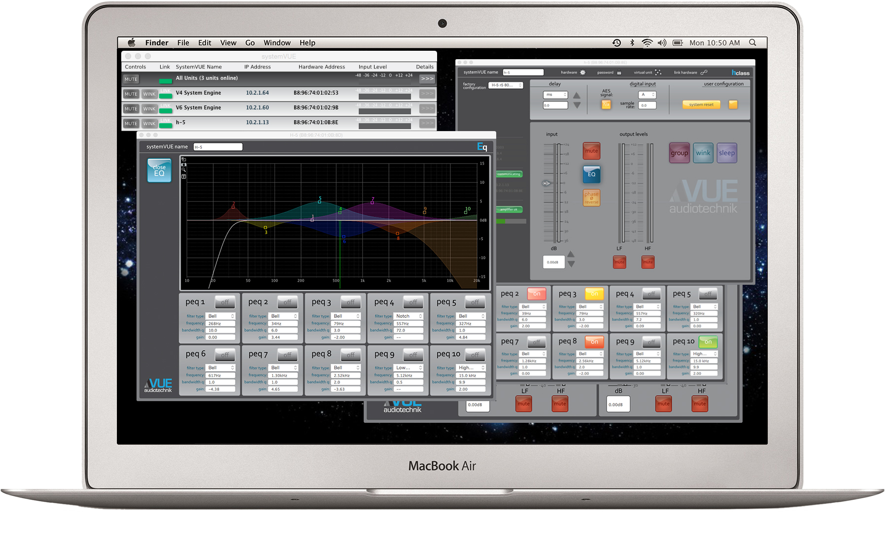This screenshot has height=548, width=887.
Task: Click the input level fader handle
Action: [546, 183]
